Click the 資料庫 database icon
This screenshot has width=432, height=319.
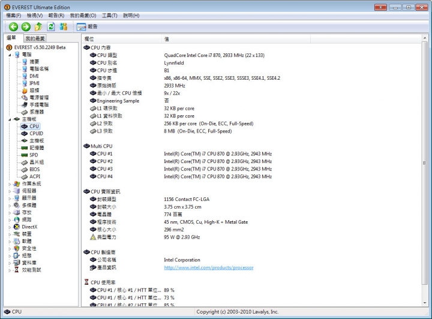tap(17, 263)
